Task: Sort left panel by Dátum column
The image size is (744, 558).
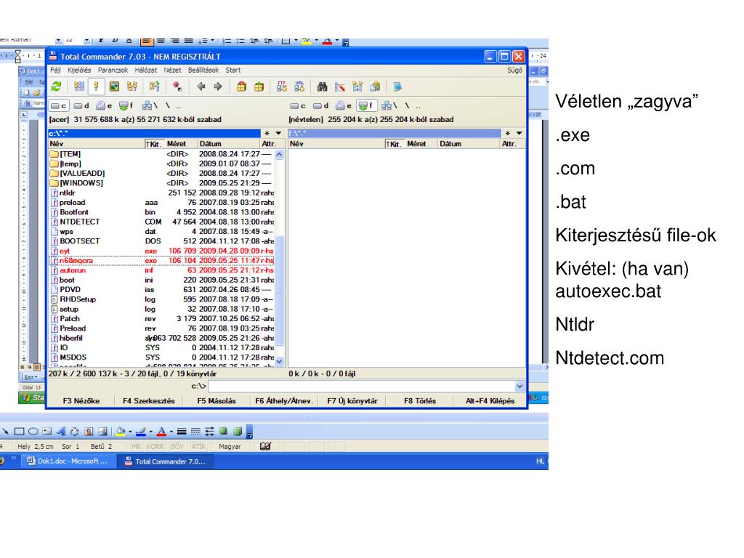Action: [228, 143]
